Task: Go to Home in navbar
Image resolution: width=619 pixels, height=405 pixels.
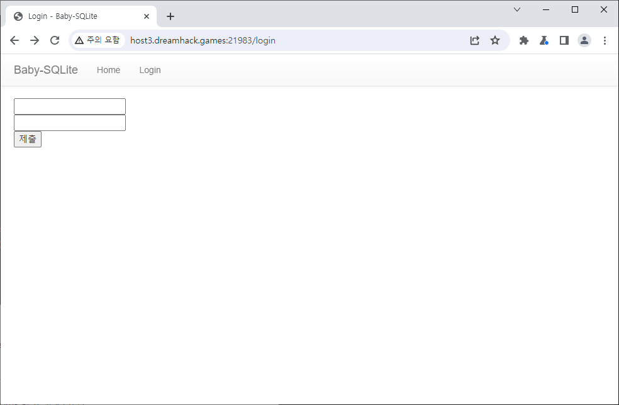Action: tap(108, 70)
